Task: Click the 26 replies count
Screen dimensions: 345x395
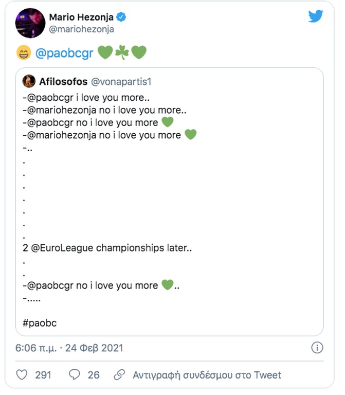Action: click(x=94, y=375)
